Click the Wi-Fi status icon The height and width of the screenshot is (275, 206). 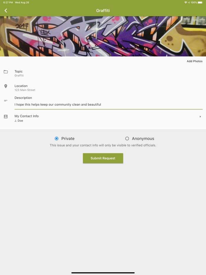point(185,2)
